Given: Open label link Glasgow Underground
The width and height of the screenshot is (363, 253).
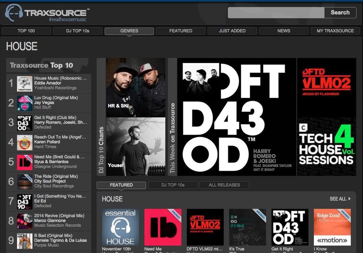Looking at the screenshot, I should click(55, 167).
